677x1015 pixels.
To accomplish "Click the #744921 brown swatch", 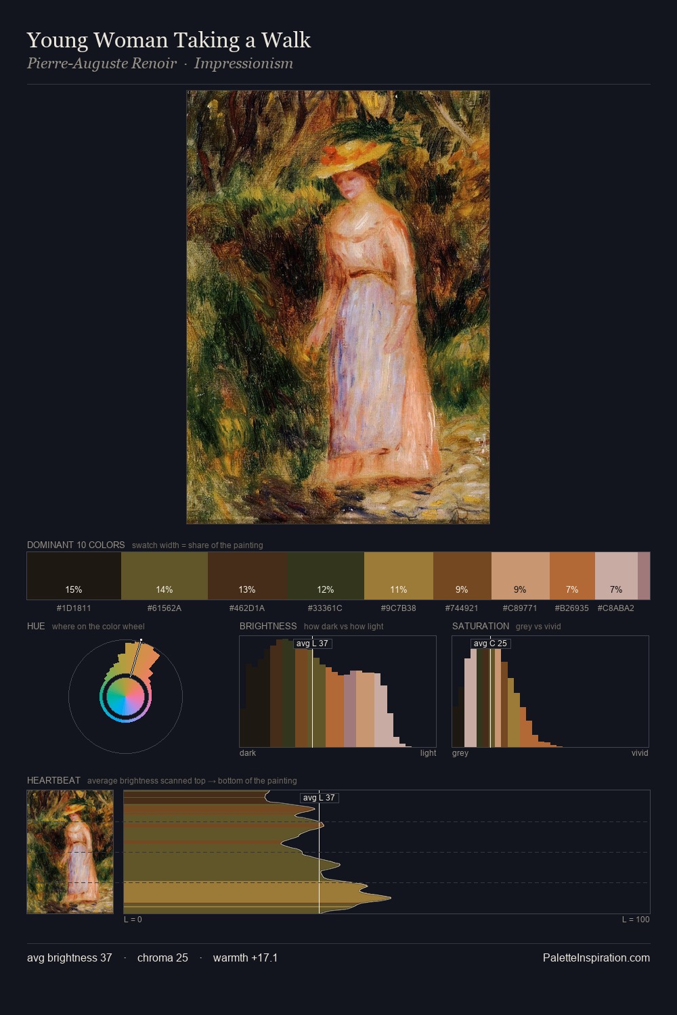I will (462, 576).
